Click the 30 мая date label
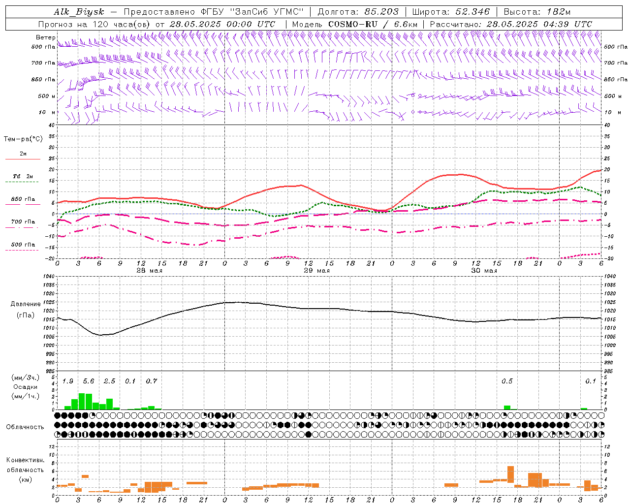The height and width of the screenshot is (504, 630). click(483, 271)
